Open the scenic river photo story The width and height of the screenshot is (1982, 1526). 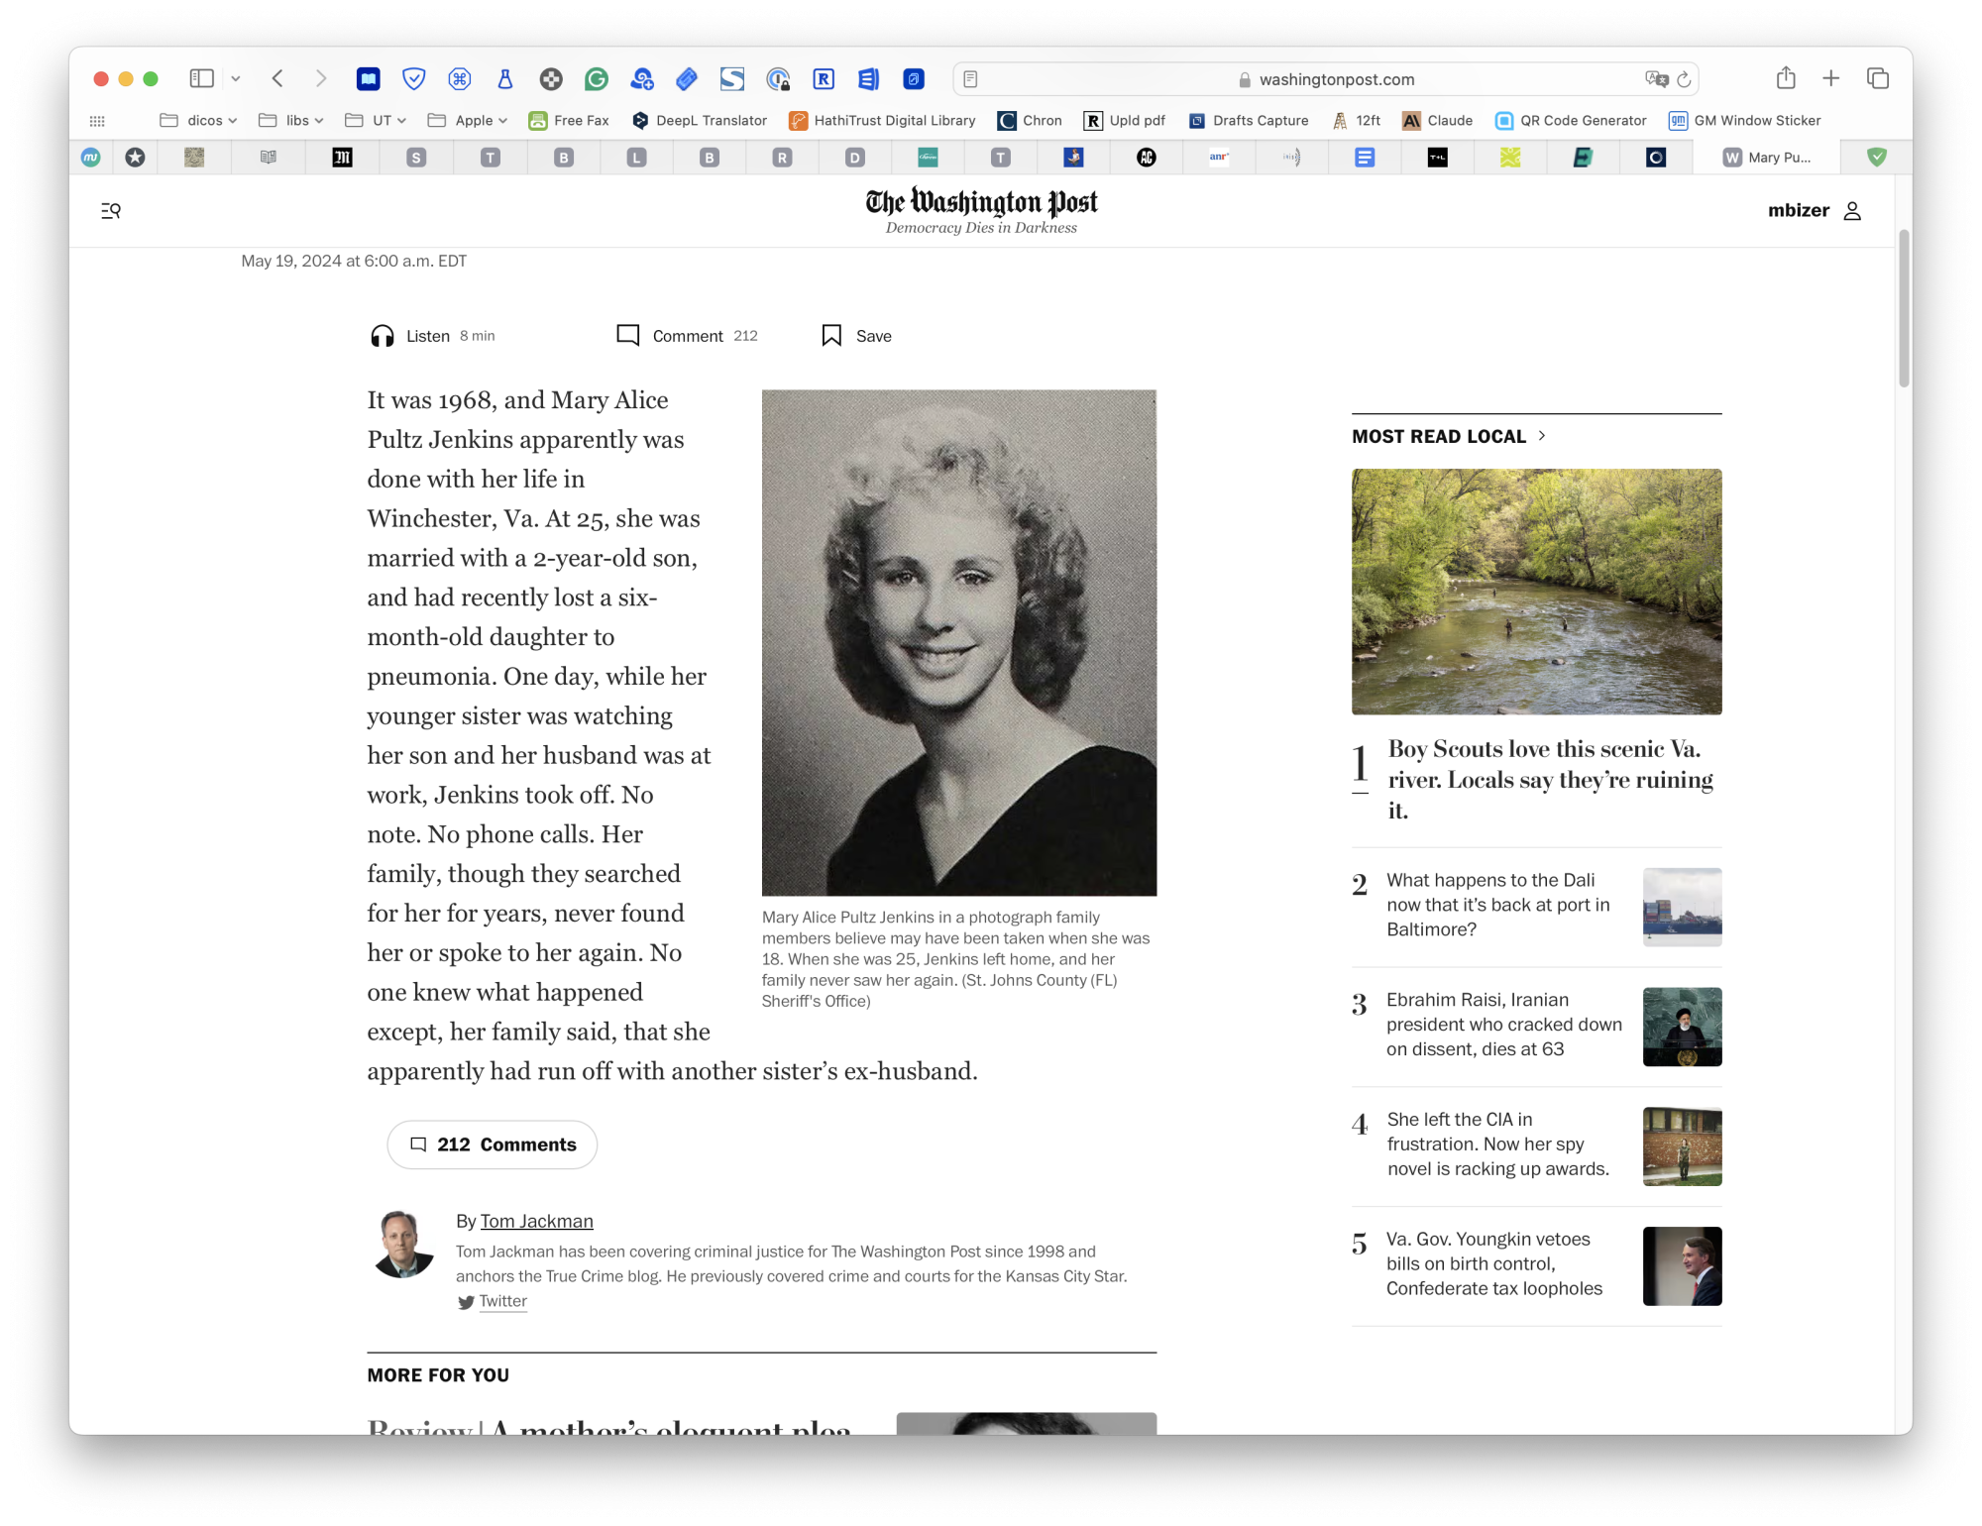point(1536,592)
